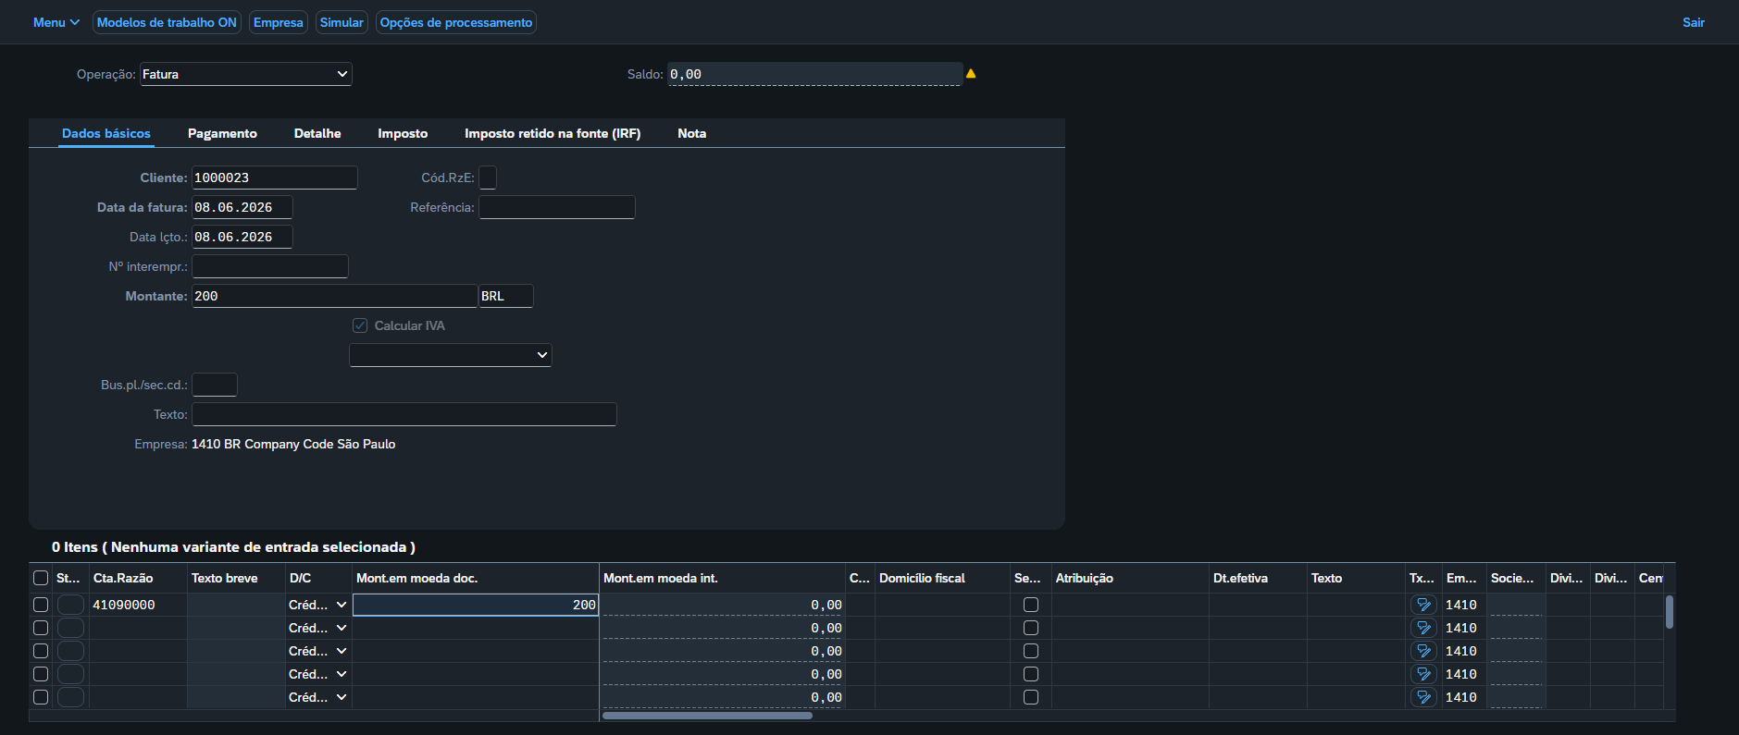This screenshot has width=1739, height=735.
Task: Click the Sair link
Action: 1694,22
